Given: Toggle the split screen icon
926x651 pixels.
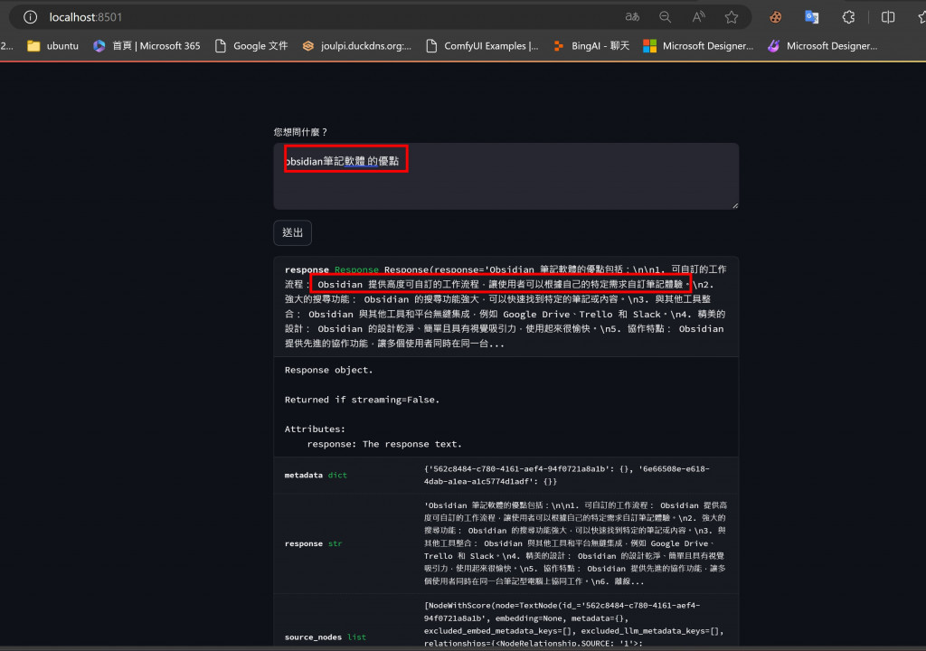Looking at the screenshot, I should 888,17.
